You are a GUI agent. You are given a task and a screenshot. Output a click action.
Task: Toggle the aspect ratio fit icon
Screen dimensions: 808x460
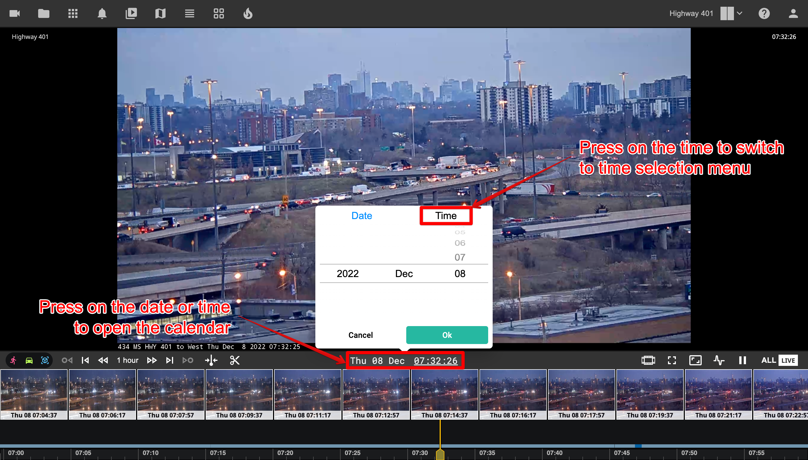[x=695, y=360]
